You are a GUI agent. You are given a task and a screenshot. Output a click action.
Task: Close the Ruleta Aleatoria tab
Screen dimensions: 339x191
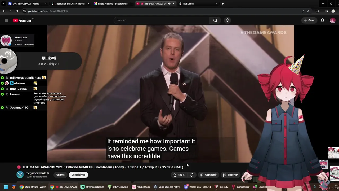coord(131,4)
